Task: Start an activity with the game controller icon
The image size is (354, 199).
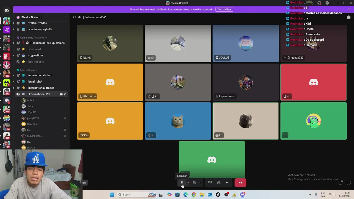Action: [219, 183]
